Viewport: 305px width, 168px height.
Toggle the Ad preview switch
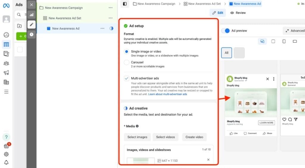(226, 31)
